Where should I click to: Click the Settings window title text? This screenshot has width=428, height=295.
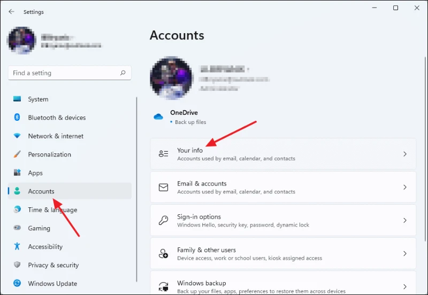click(x=34, y=12)
